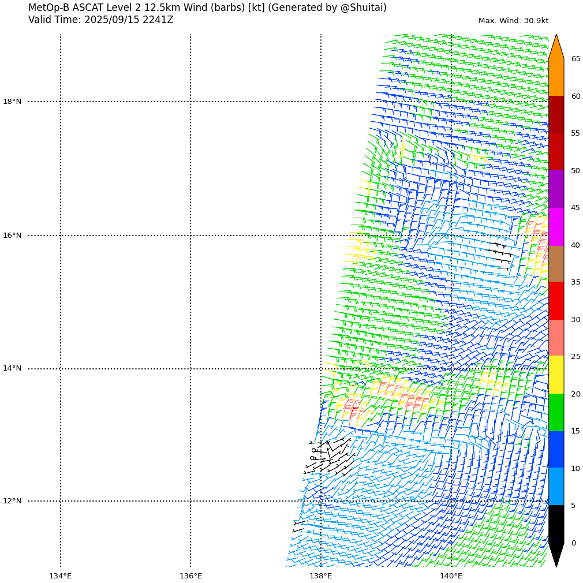Click the black 0-5 colorbar segment
The image size is (583, 583).
[556, 524]
